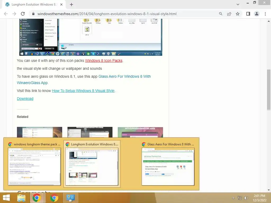271x203 pixels.
Task: Select the Longhorn Evolution Windows 8.1 tab
Action: (x=34, y=5)
